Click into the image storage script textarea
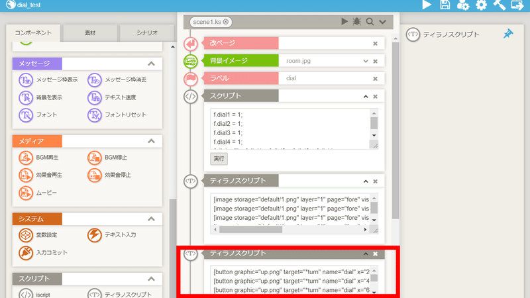Screen dimensions: 530x298 [290, 209]
